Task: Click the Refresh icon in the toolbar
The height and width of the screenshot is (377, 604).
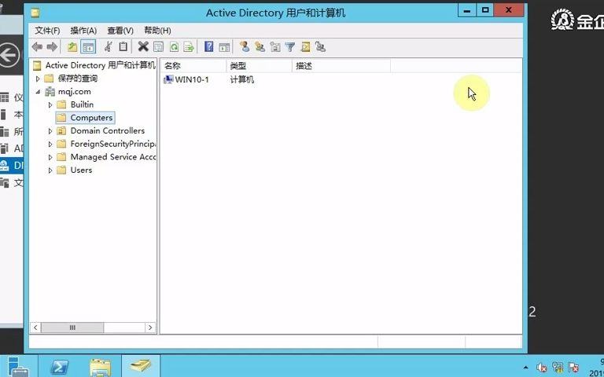Action: (174, 47)
